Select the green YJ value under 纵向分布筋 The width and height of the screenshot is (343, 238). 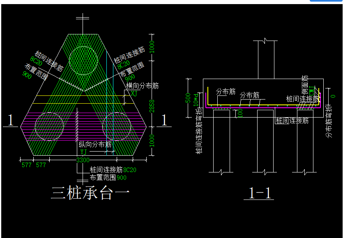tap(83, 152)
